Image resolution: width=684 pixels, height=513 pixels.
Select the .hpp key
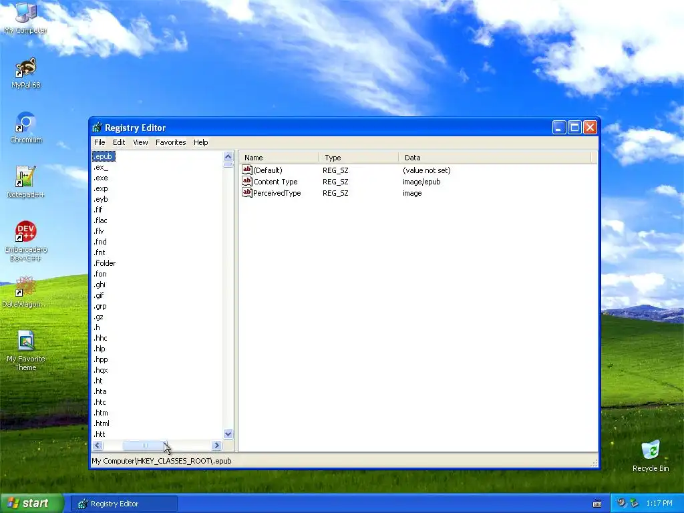point(101,359)
